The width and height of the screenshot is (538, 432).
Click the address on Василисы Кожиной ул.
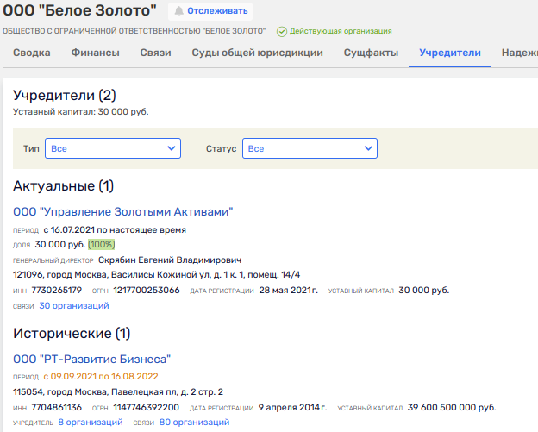click(156, 275)
